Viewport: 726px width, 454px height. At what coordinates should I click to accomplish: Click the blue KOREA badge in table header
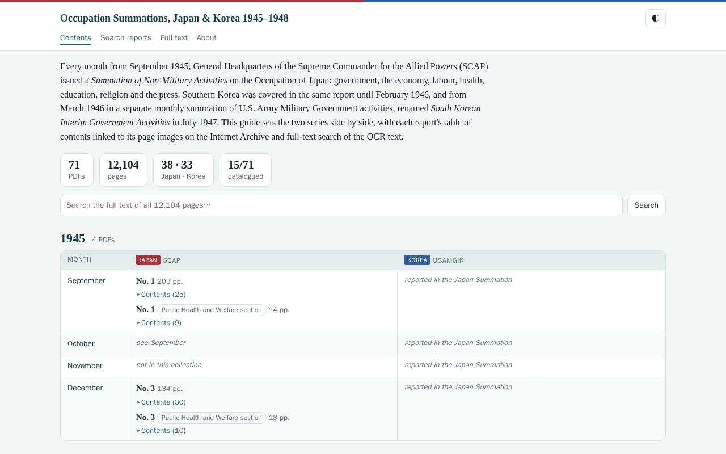417,260
